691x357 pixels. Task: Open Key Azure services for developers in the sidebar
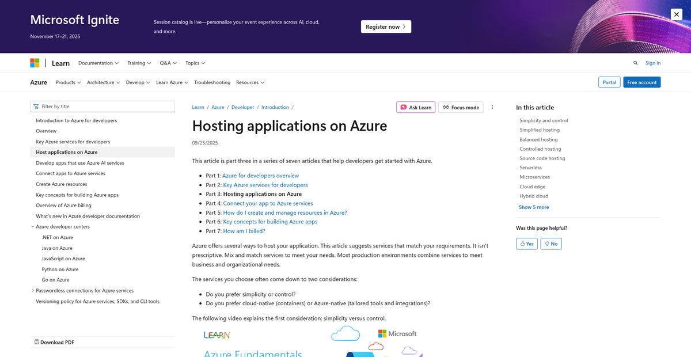pyautogui.click(x=73, y=142)
